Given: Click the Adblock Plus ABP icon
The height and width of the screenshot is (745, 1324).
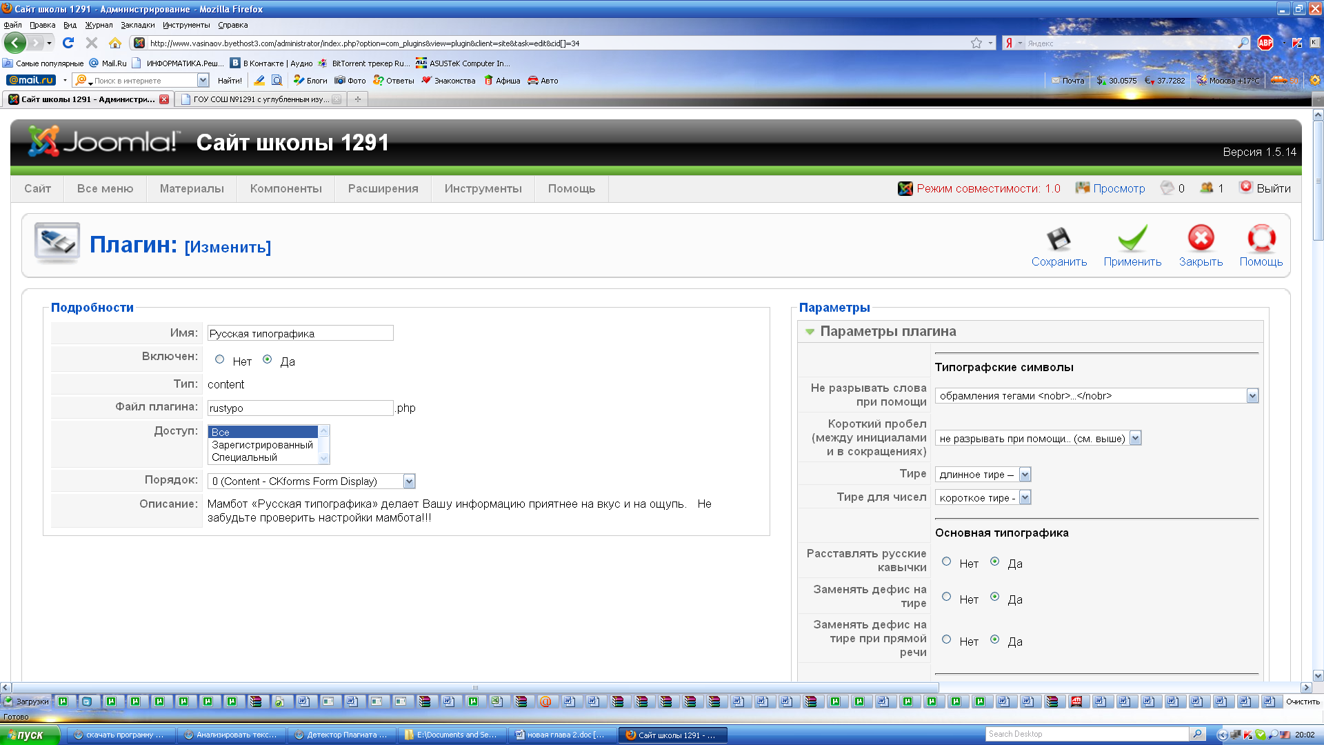Looking at the screenshot, I should point(1265,43).
